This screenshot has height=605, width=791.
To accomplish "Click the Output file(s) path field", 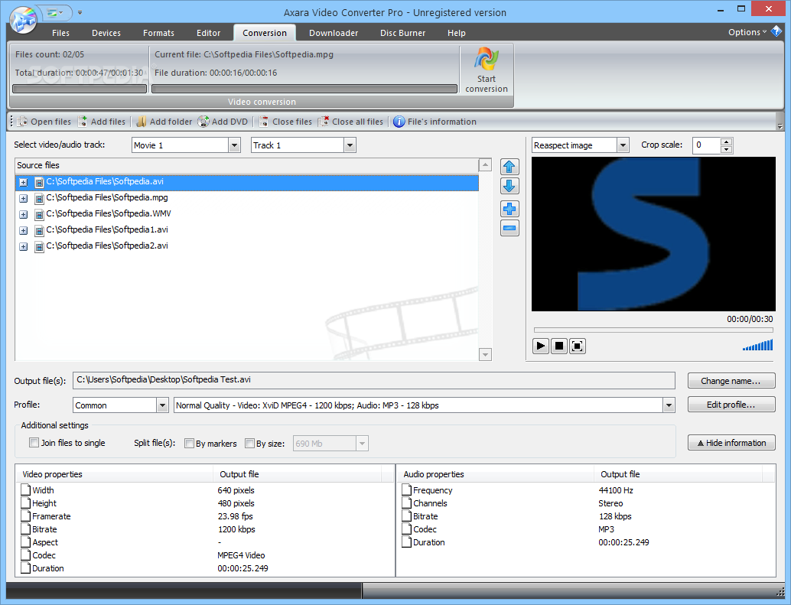I will click(374, 380).
